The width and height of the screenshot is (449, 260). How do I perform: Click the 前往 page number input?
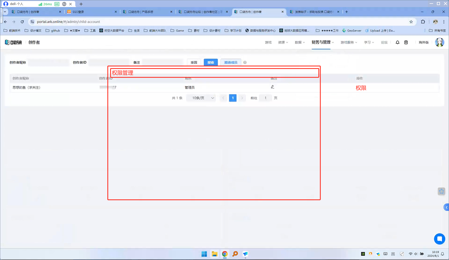pyautogui.click(x=265, y=98)
